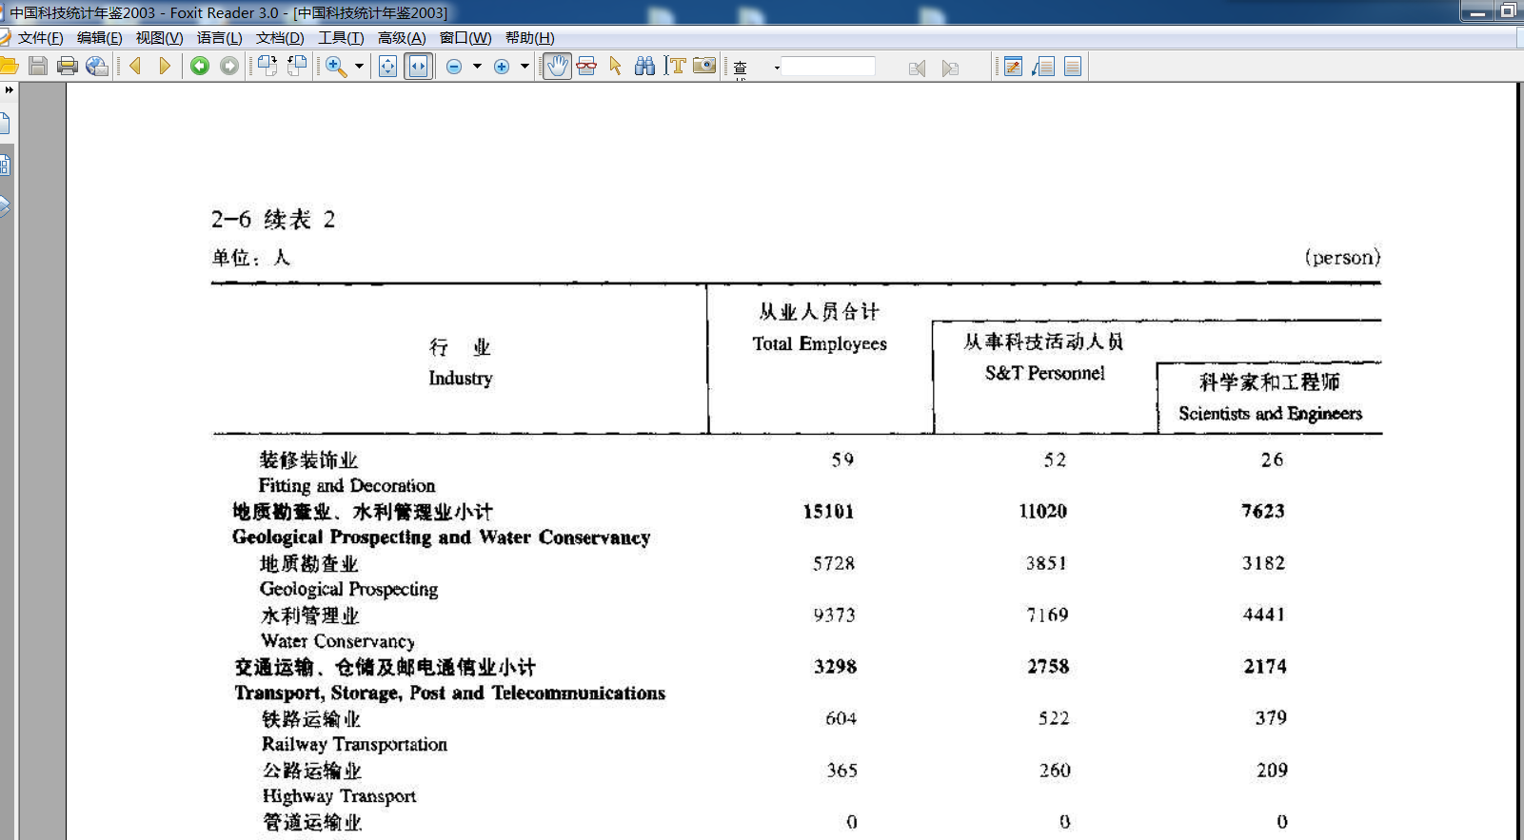Open the 文档(D) menu
Viewport: 1524px width, 840px height.
280,38
